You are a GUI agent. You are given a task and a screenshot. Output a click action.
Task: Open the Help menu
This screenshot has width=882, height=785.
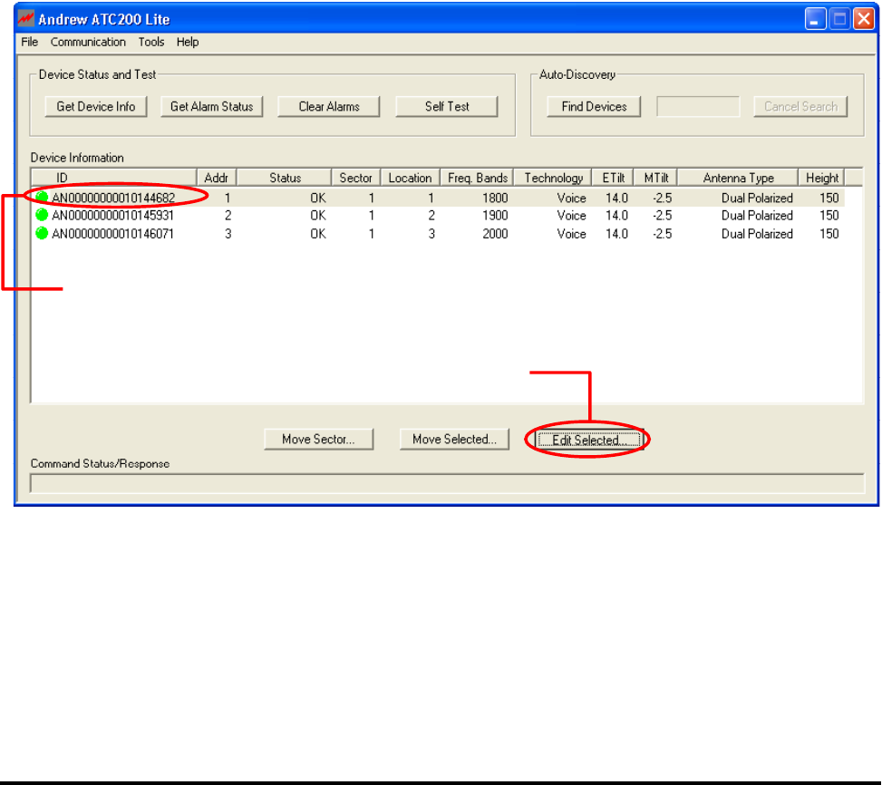click(x=188, y=43)
